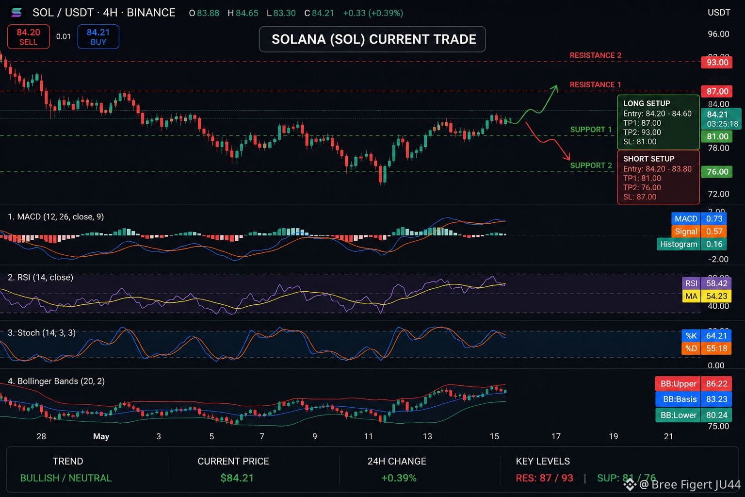The image size is (745, 497).
Task: Click the 21 date label on time axis
Action: [668, 436]
